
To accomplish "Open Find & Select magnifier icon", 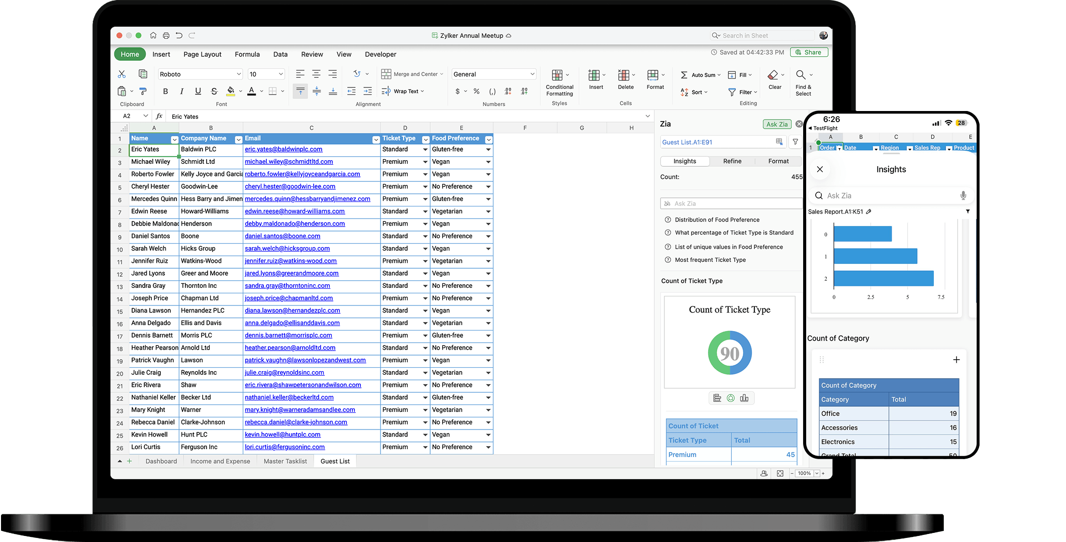I will 801,75.
